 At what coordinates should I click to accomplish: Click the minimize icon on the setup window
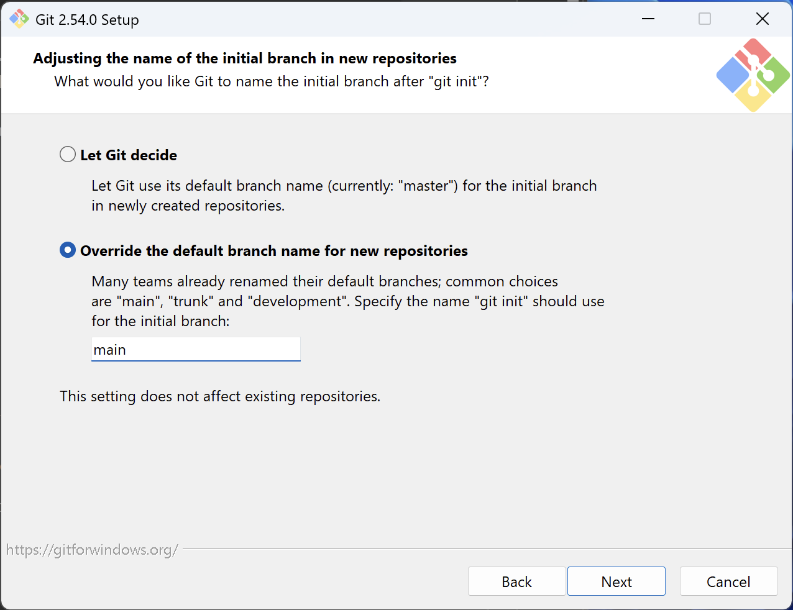[648, 19]
